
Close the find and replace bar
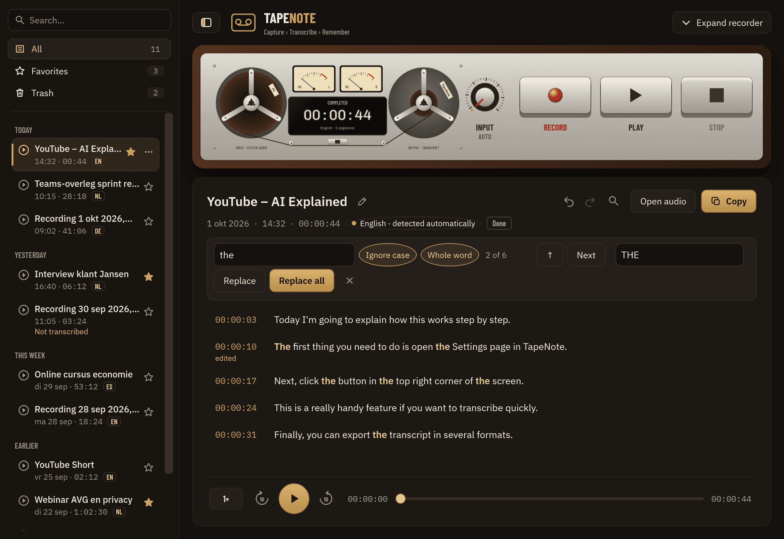[x=349, y=281]
